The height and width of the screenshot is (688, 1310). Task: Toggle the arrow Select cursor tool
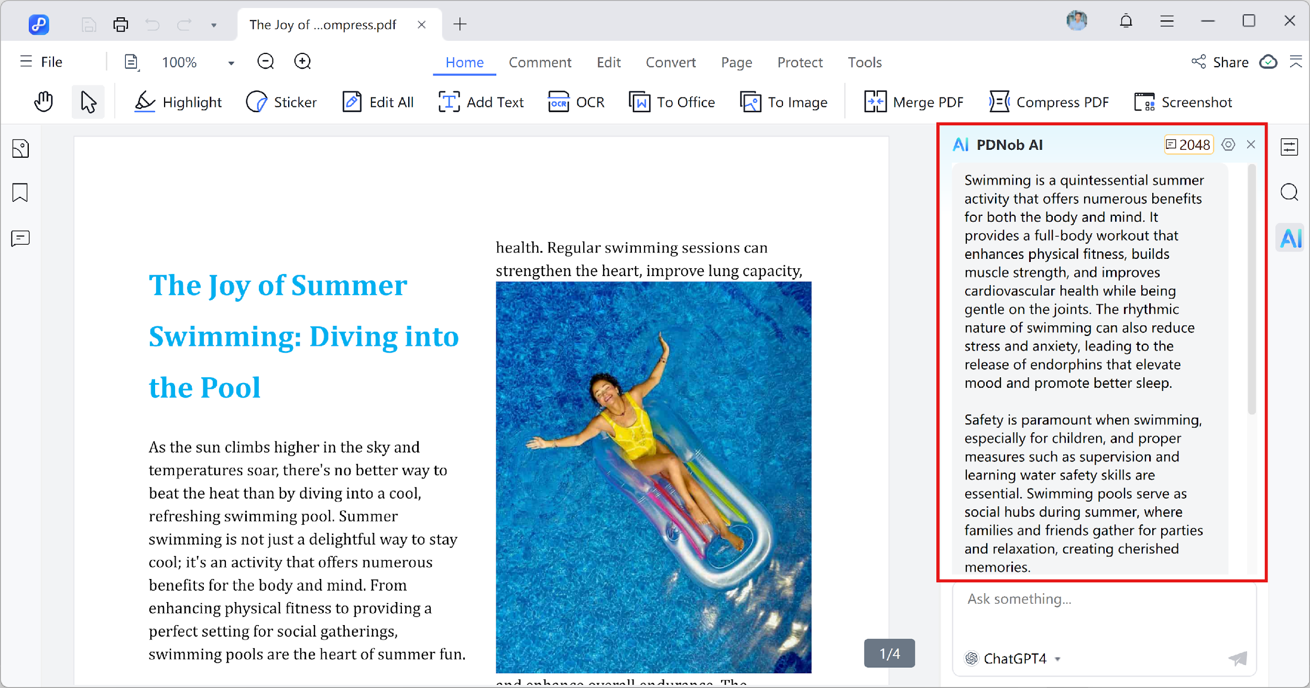point(88,102)
